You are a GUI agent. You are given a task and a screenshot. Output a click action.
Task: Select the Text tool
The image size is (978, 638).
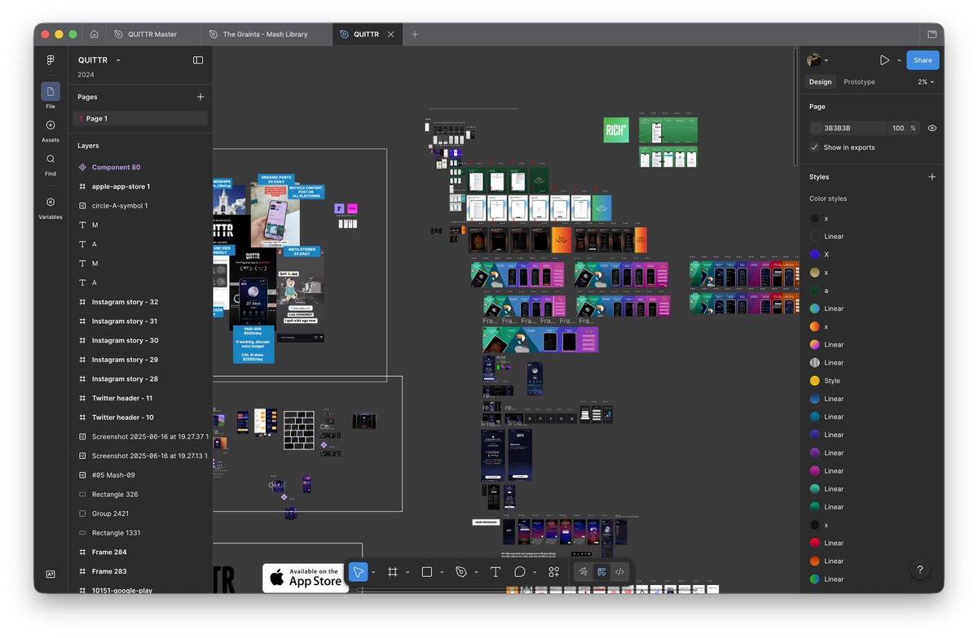(495, 572)
